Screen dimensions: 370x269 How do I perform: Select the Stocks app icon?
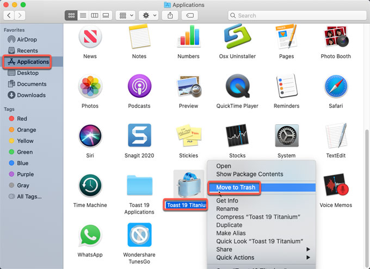(x=237, y=135)
